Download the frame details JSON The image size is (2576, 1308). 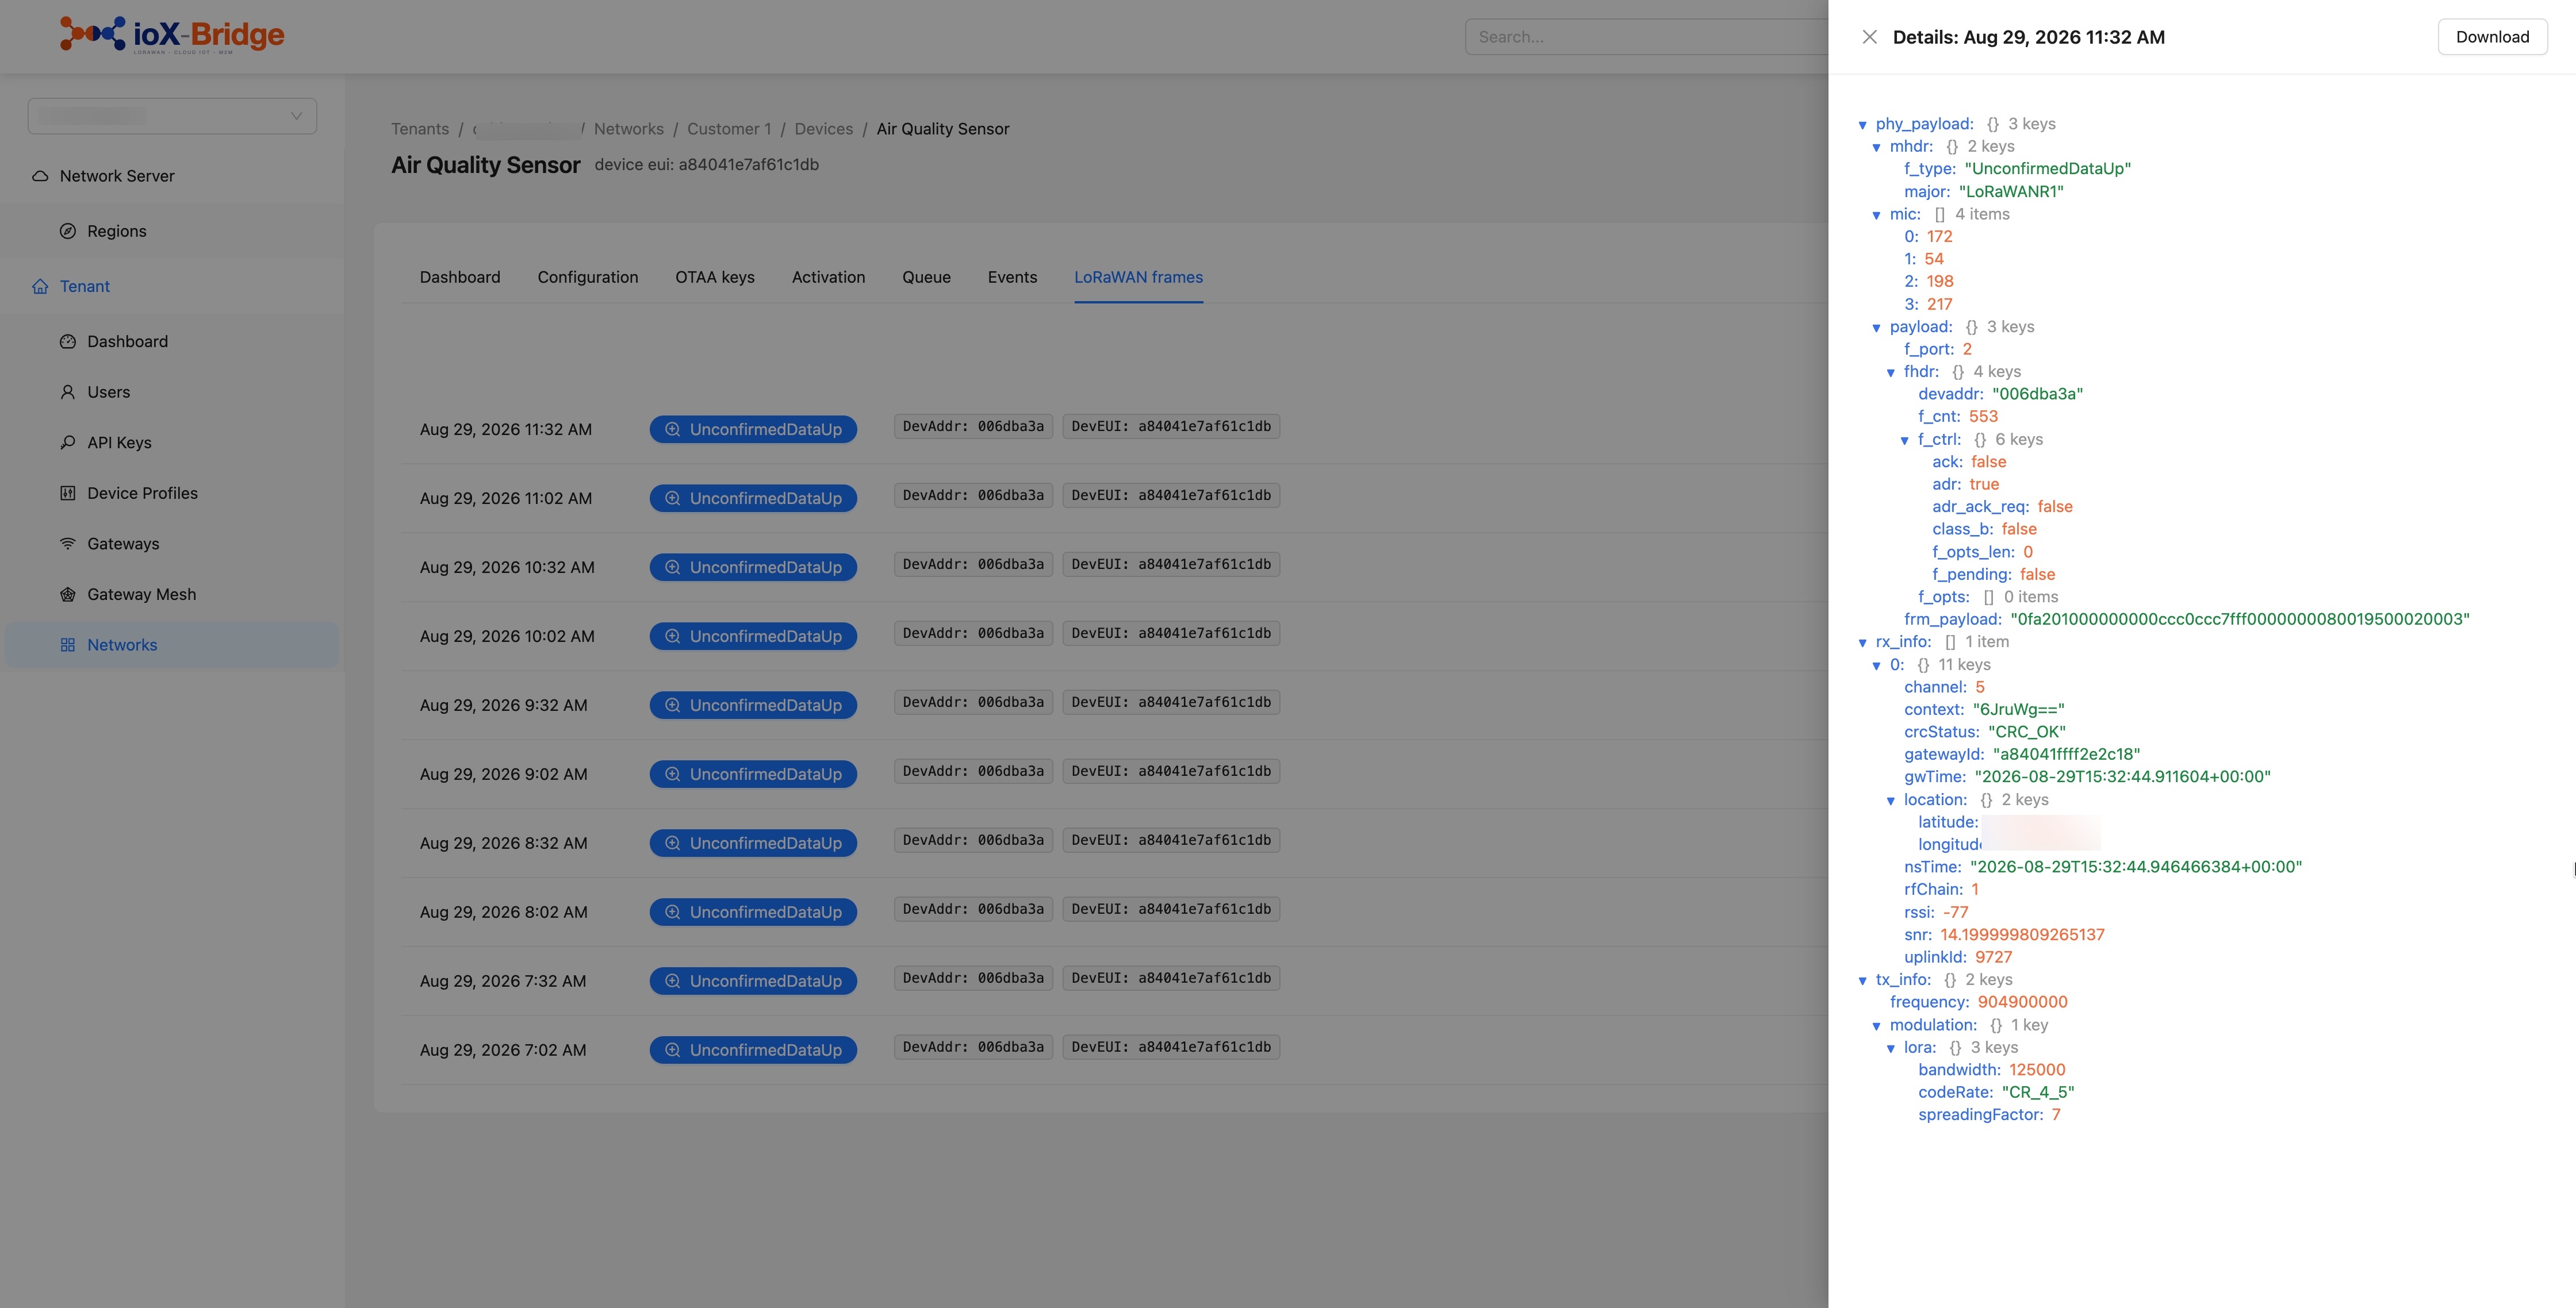point(2492,37)
